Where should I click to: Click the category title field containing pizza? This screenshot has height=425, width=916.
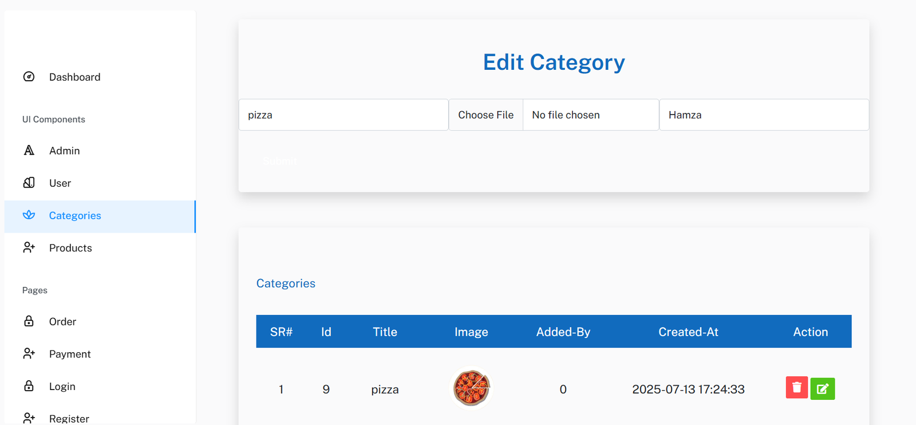coord(343,115)
